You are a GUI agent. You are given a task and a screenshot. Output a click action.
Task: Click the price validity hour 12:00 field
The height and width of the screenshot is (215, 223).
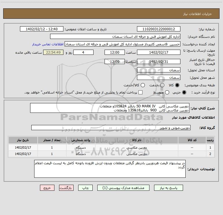coord(115,61)
